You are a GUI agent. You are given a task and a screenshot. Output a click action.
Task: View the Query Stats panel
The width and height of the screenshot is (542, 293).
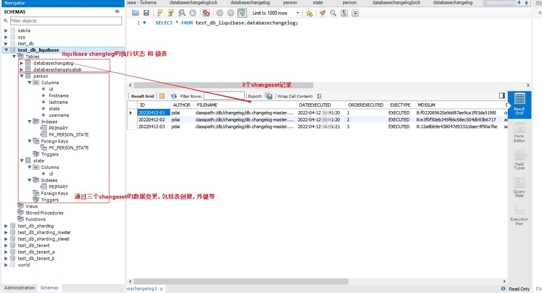[519, 185]
